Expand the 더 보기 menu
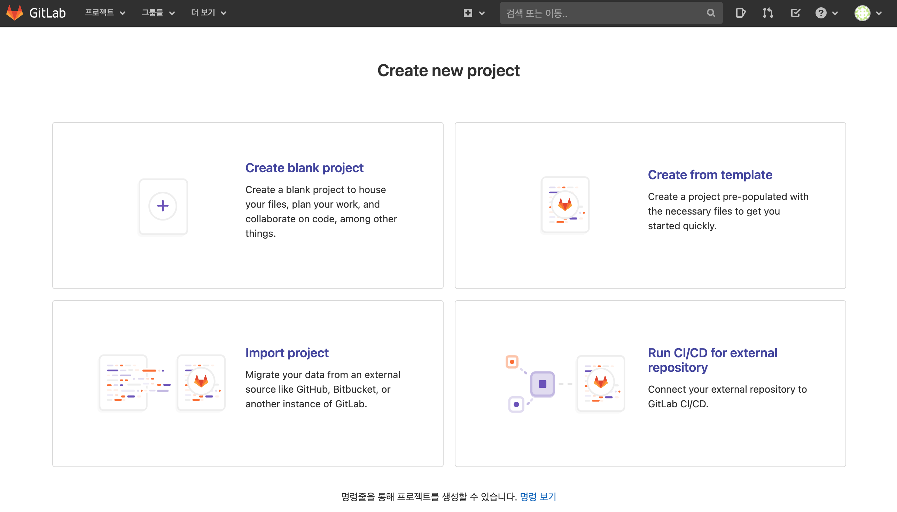This screenshot has height=512, width=897. [x=209, y=13]
